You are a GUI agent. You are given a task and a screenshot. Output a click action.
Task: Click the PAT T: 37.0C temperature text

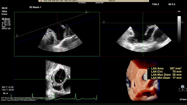8,87
